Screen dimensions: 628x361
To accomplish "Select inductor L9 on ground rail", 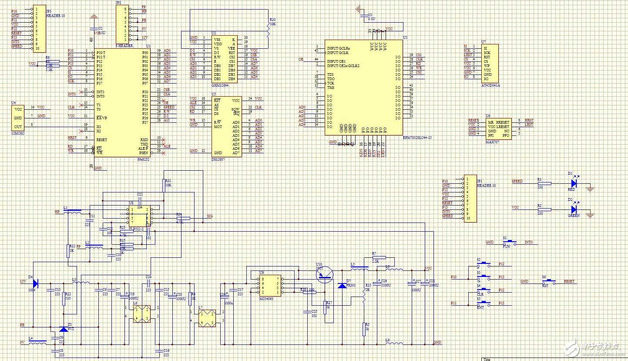I will pyautogui.click(x=394, y=344).
